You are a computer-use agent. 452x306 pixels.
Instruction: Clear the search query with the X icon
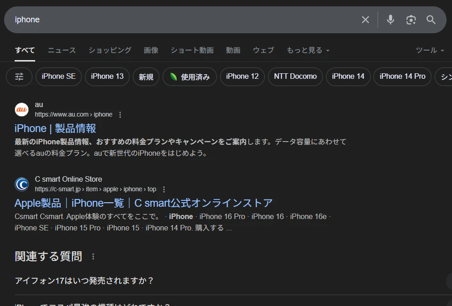365,20
